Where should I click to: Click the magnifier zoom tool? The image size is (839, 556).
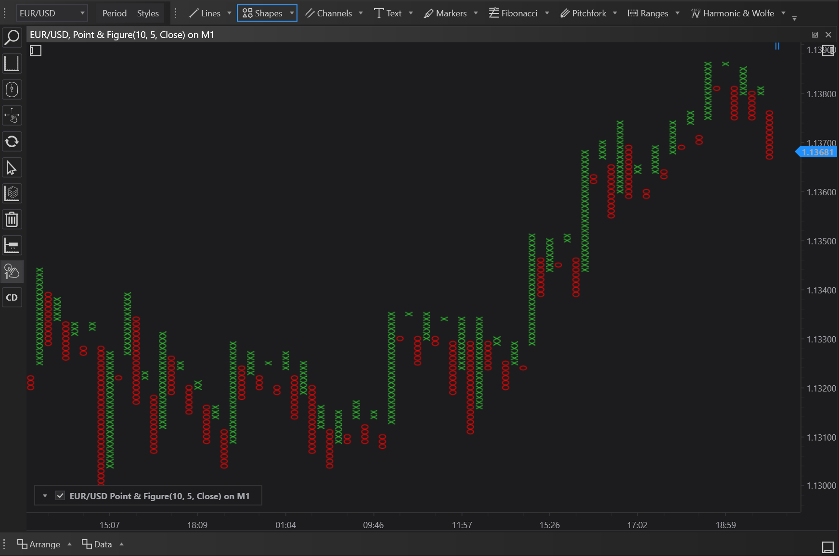coord(12,38)
